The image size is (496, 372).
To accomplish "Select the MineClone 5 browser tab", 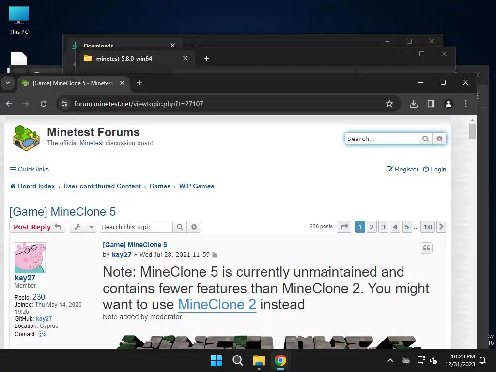I will (x=73, y=83).
